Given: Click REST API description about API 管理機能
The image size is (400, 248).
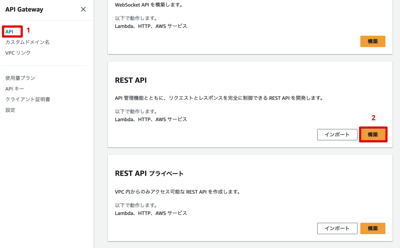Looking at the screenshot, I should tap(219, 98).
